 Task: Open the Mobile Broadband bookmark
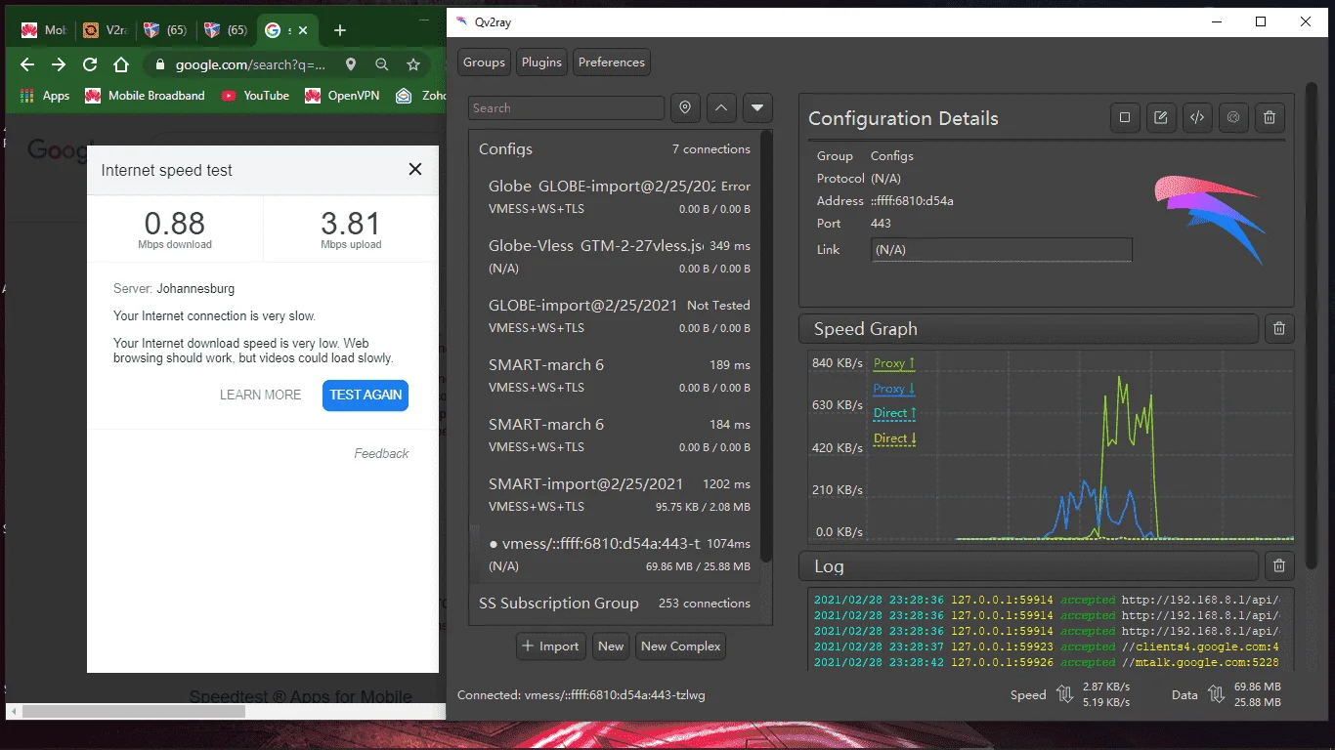pyautogui.click(x=145, y=96)
